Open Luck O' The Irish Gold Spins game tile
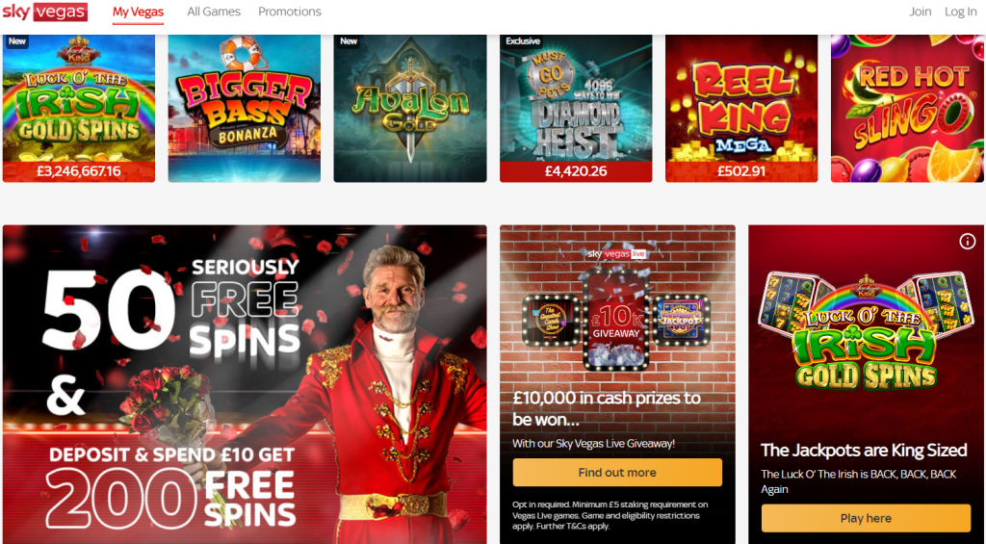The height and width of the screenshot is (544, 986). [79, 108]
